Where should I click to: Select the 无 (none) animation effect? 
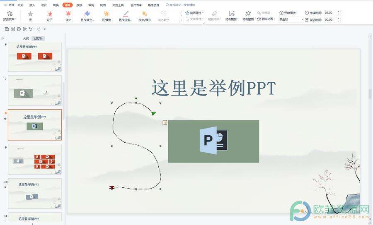[x=30, y=16]
